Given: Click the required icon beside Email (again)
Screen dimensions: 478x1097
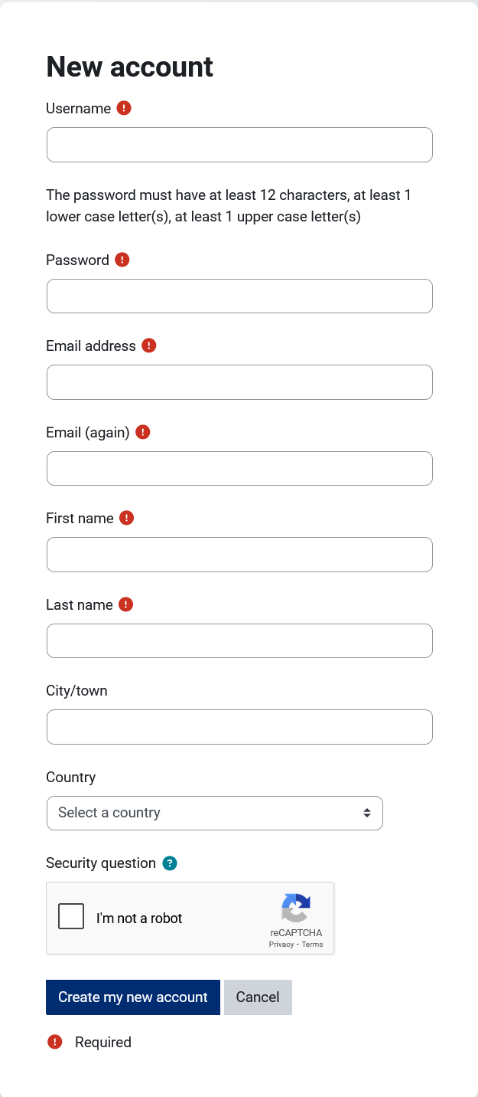Looking at the screenshot, I should click(142, 432).
